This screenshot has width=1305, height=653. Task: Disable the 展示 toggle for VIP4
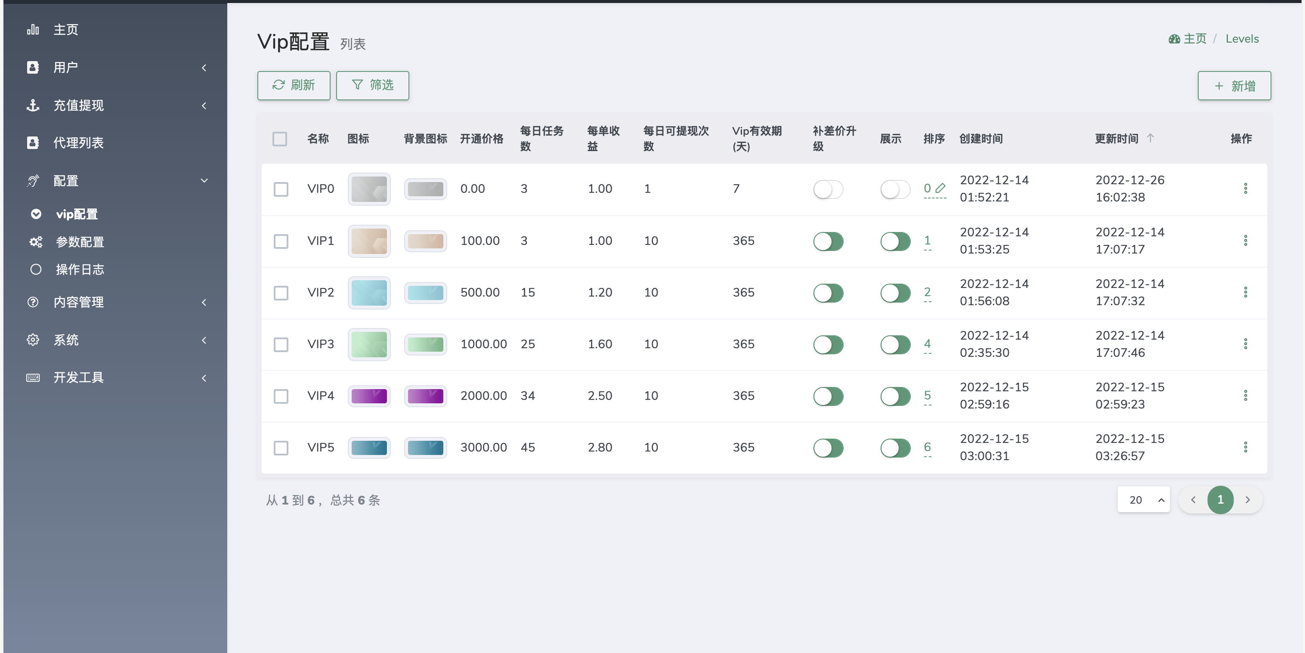(x=895, y=396)
